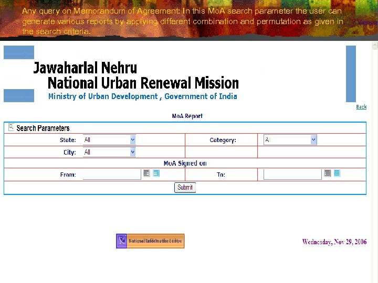The width and height of the screenshot is (378, 283).
Task: Click the 'Search Parameters' title text
Action: click(43, 128)
